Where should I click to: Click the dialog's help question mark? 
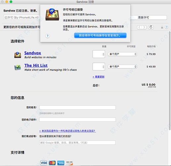48,36
